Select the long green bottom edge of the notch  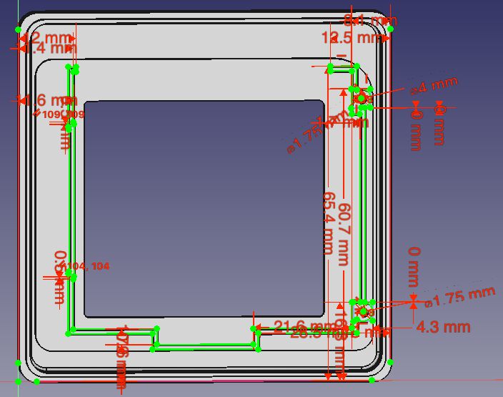coord(205,349)
